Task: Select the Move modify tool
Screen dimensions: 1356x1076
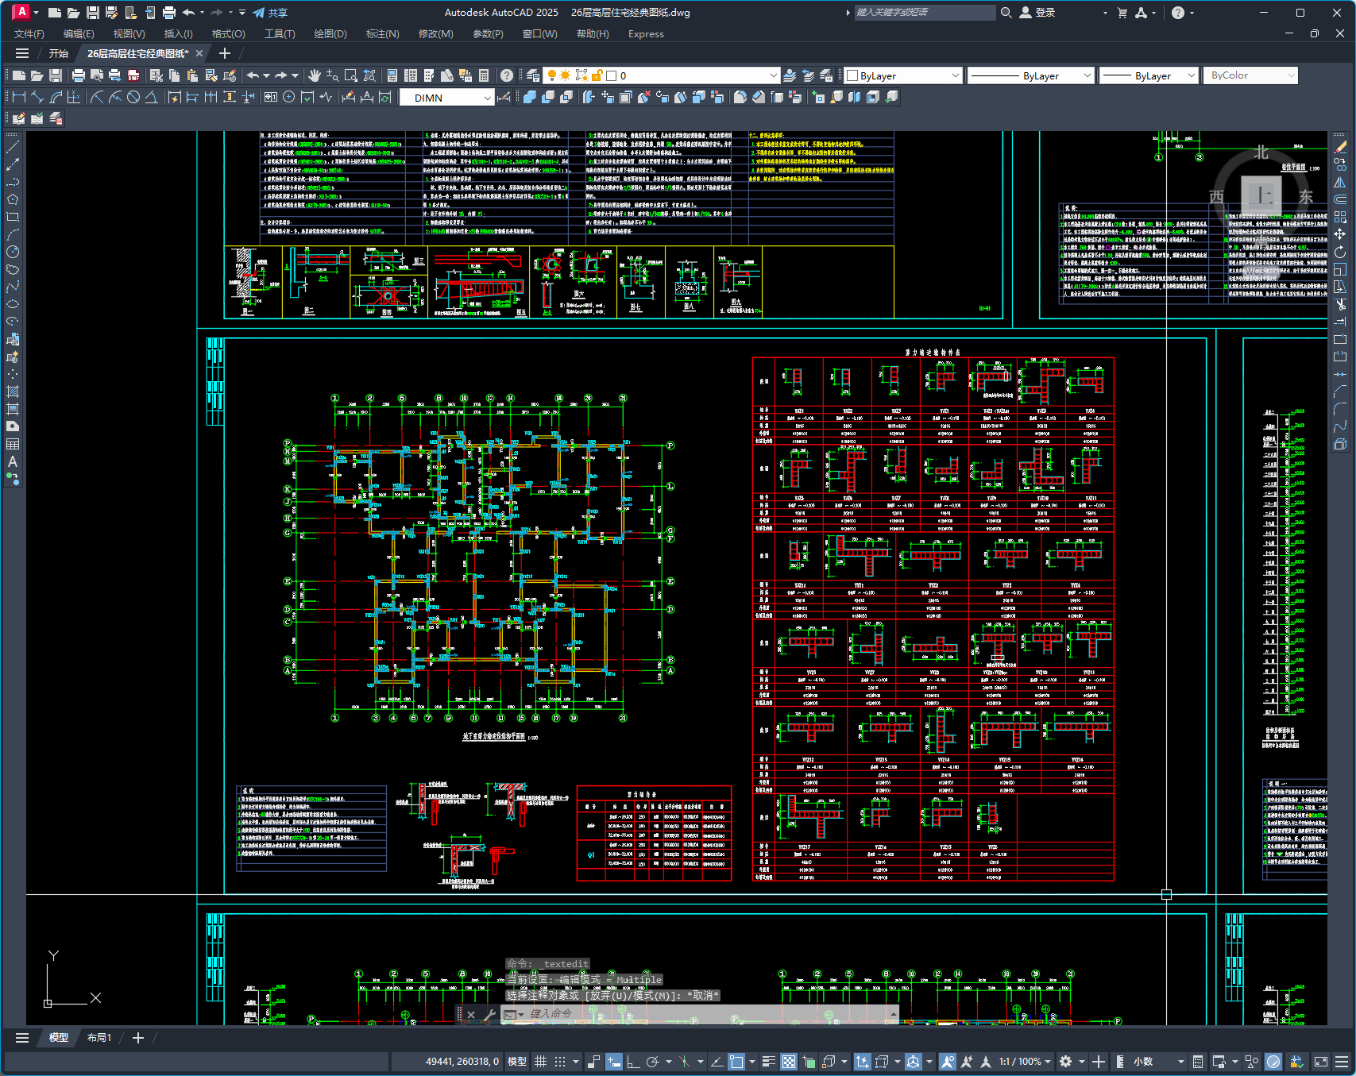Action: pyautogui.click(x=1340, y=234)
